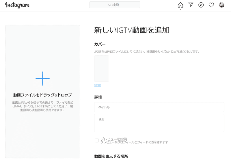Click the 動画を表示する場所 section label

(111, 156)
